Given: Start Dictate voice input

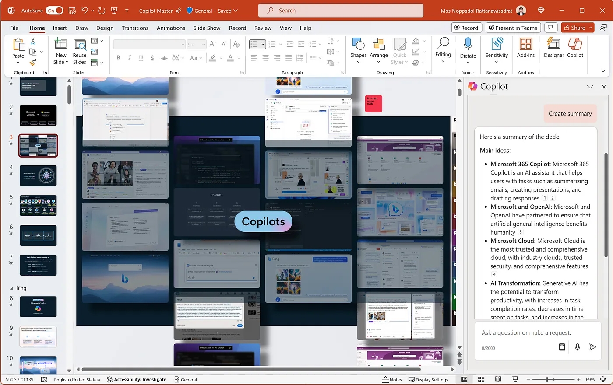Looking at the screenshot, I should point(468,48).
